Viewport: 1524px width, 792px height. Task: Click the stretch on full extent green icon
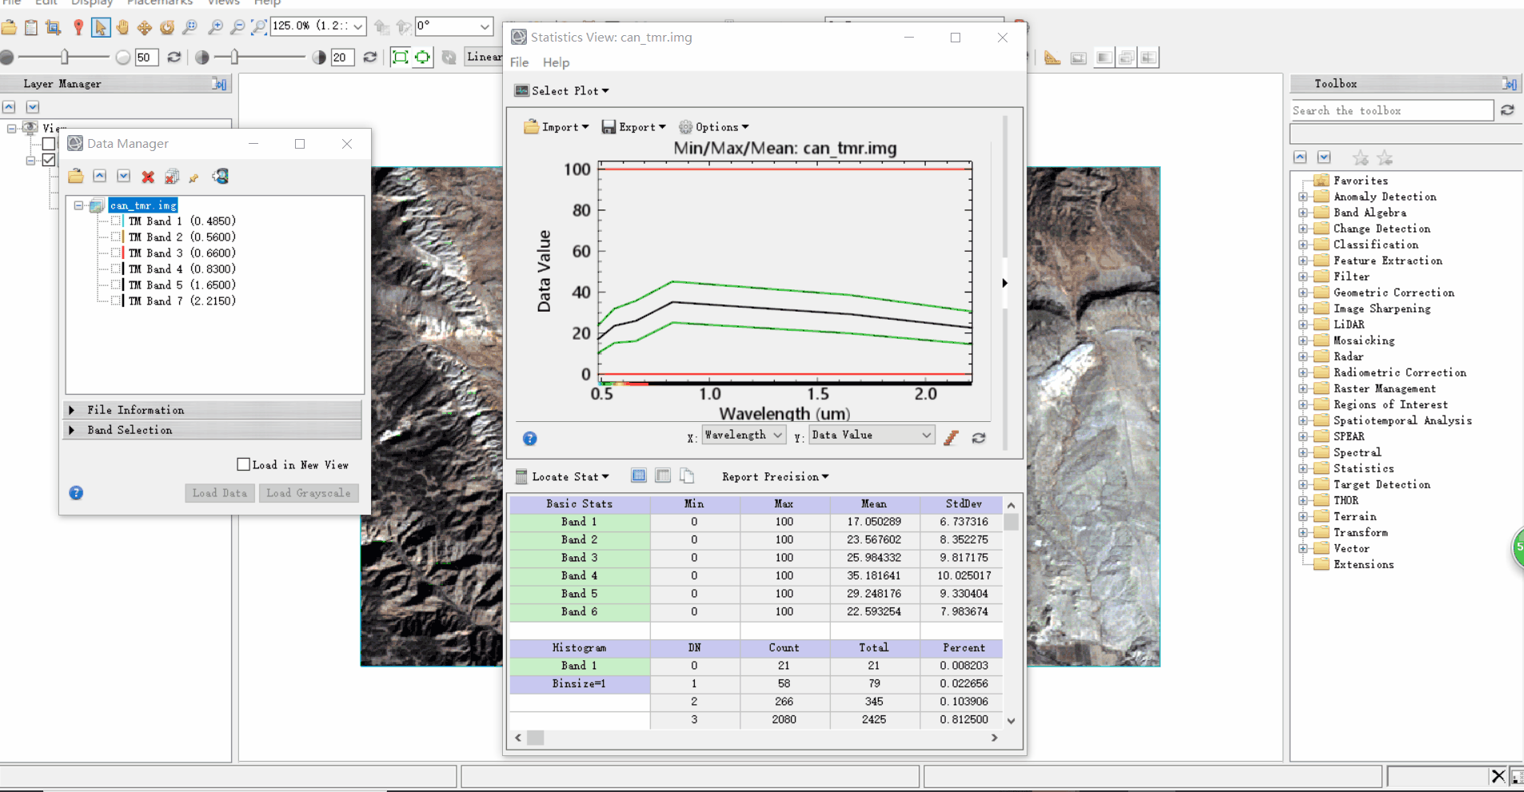[401, 57]
